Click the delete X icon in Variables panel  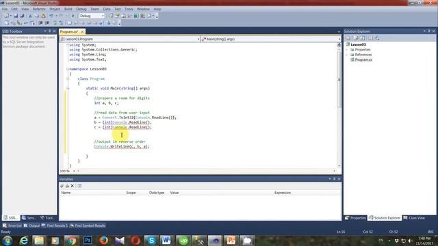tap(73, 186)
